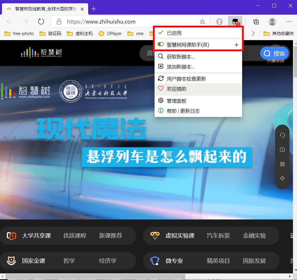
Task: Click the headset support icon in sidebar
Action: coord(282,135)
